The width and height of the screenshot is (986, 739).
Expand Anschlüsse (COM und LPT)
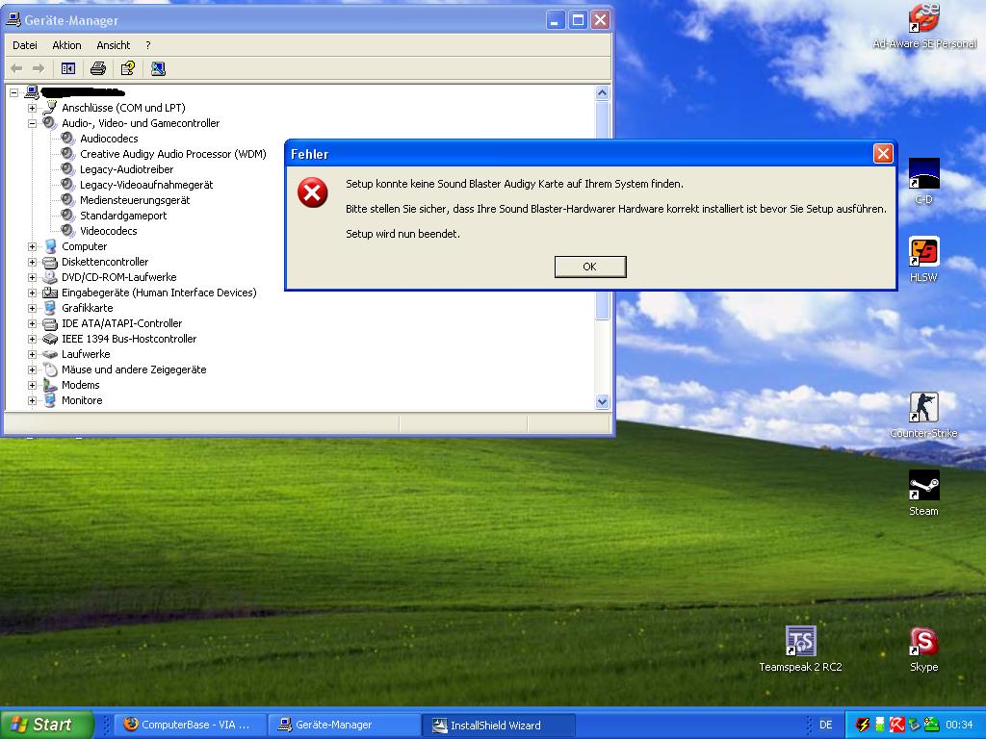tap(32, 108)
